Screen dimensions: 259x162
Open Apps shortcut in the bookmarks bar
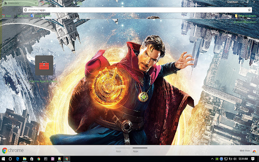tap(6, 16)
